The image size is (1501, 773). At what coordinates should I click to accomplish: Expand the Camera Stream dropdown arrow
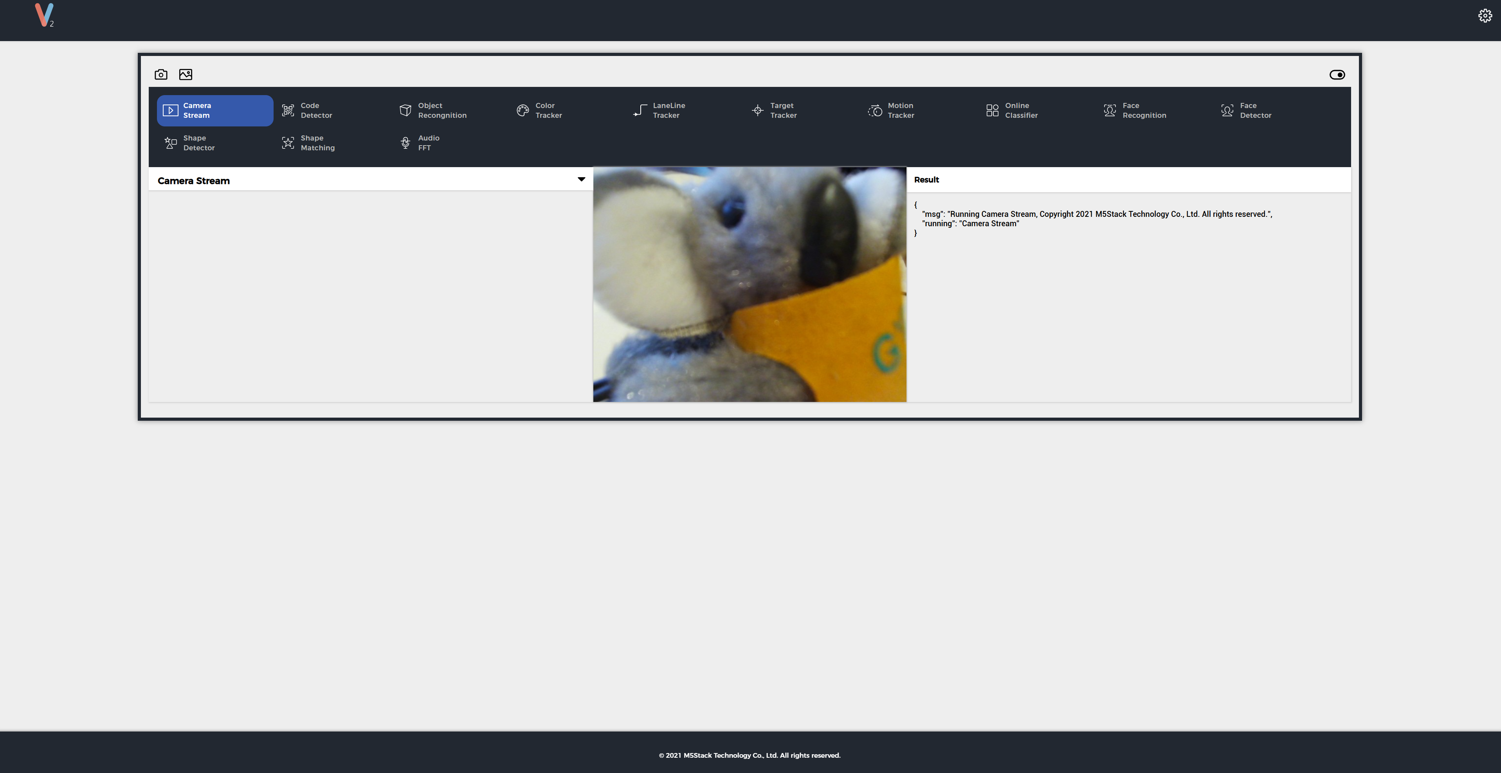(581, 179)
